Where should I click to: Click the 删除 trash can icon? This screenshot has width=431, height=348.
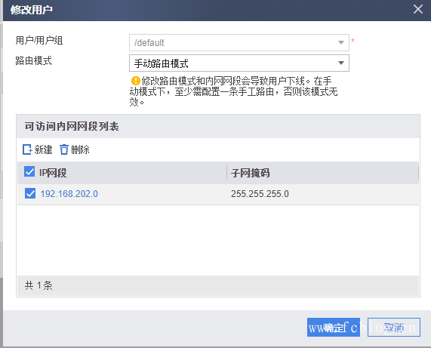pos(64,149)
